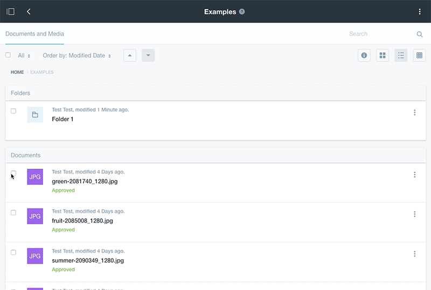
Task: Open the header kebab options menu
Action: coord(420,12)
